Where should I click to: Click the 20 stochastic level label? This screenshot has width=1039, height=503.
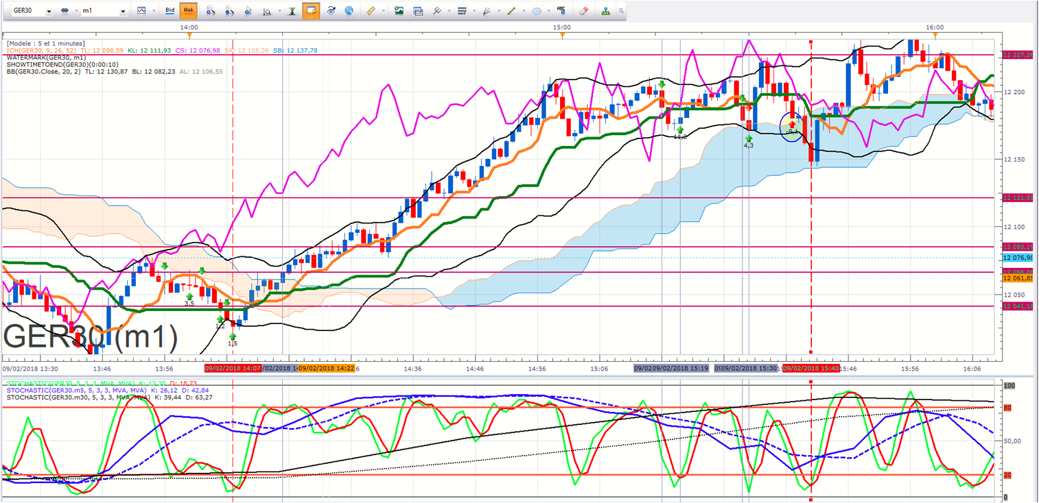pyautogui.click(x=1006, y=475)
